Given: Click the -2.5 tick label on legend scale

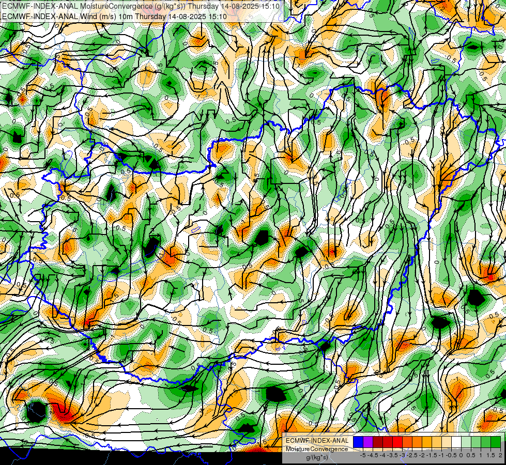Looking at the screenshot, I should click(x=412, y=455).
